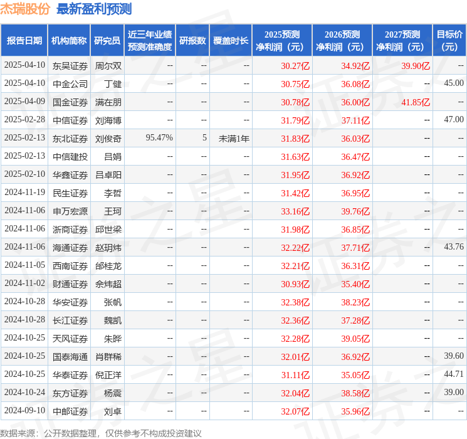
Task: Select the 东方证券 institution cell
Action: click(70, 393)
